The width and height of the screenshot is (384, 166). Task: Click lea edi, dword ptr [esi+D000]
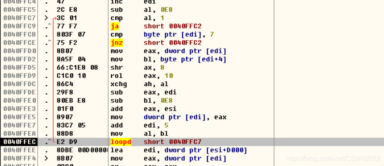pyautogui.click(x=179, y=150)
